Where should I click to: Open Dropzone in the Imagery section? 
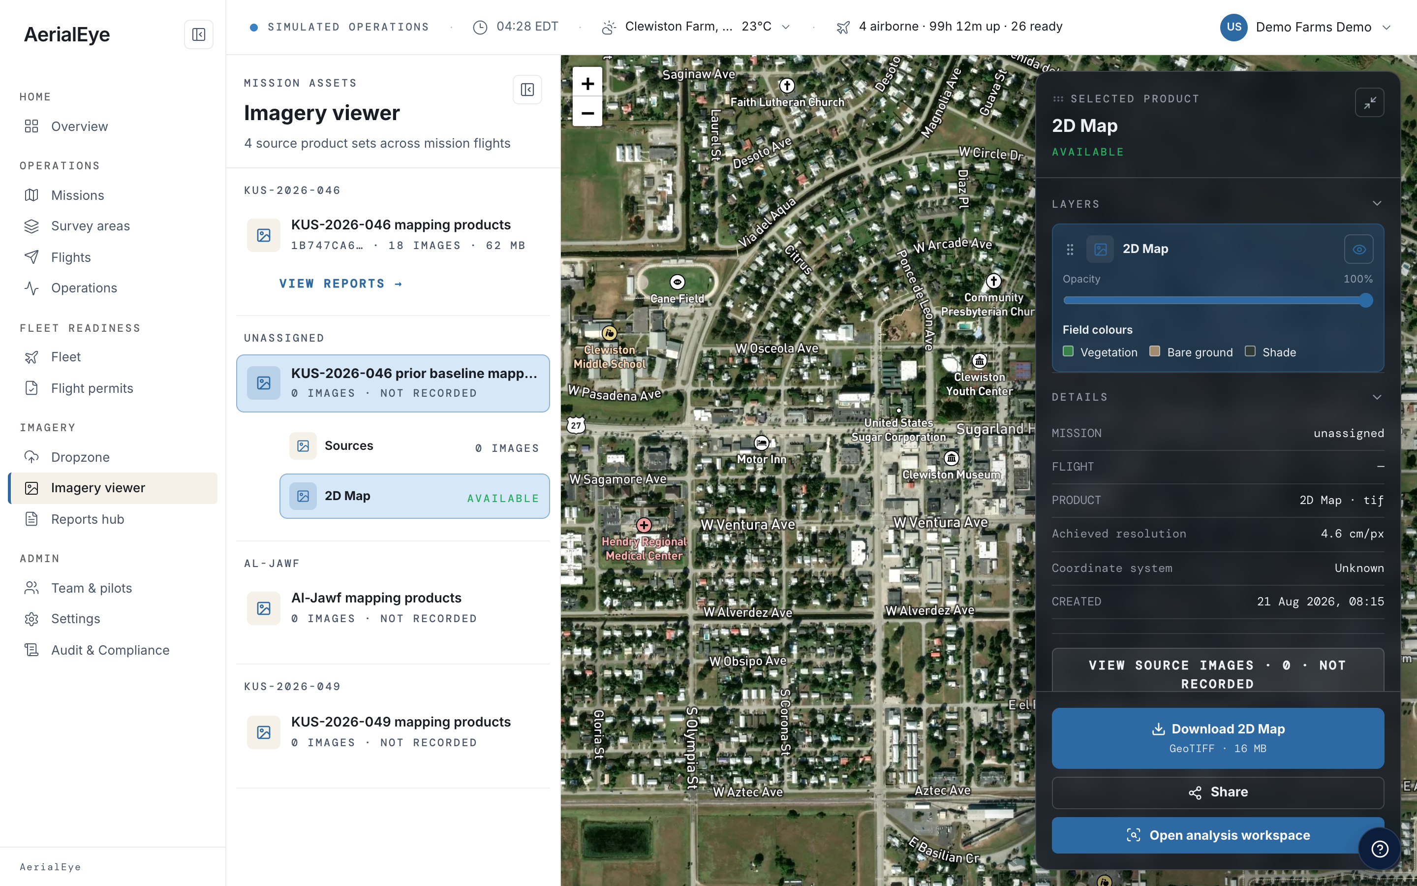pyautogui.click(x=113, y=457)
